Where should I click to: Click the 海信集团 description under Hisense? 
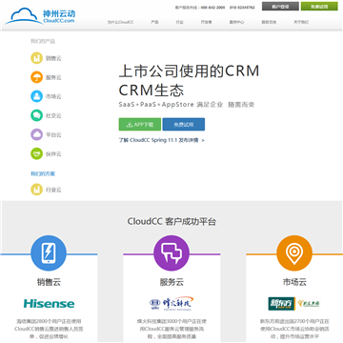coord(49,329)
